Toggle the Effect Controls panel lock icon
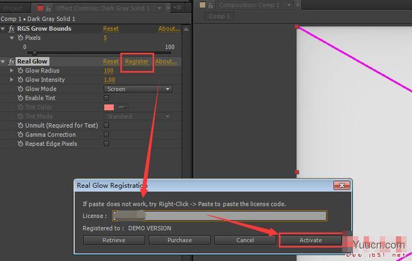The height and width of the screenshot is (261, 412). point(48,9)
